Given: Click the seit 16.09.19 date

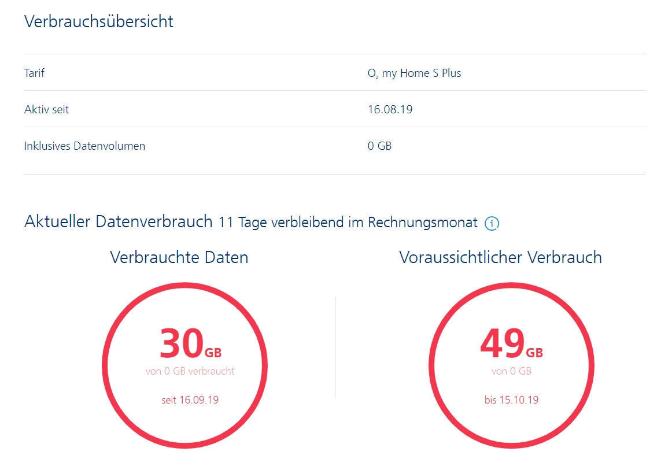Looking at the screenshot, I should tap(190, 400).
